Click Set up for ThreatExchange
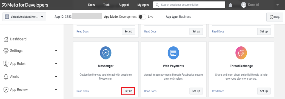285x99 pixels. tap(264, 91)
